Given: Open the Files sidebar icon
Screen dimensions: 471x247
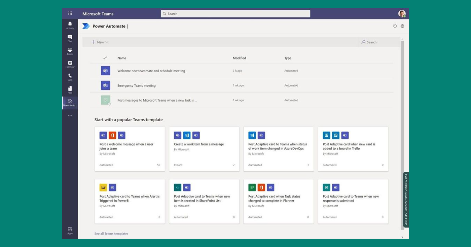Looking at the screenshot, I should 70,90.
